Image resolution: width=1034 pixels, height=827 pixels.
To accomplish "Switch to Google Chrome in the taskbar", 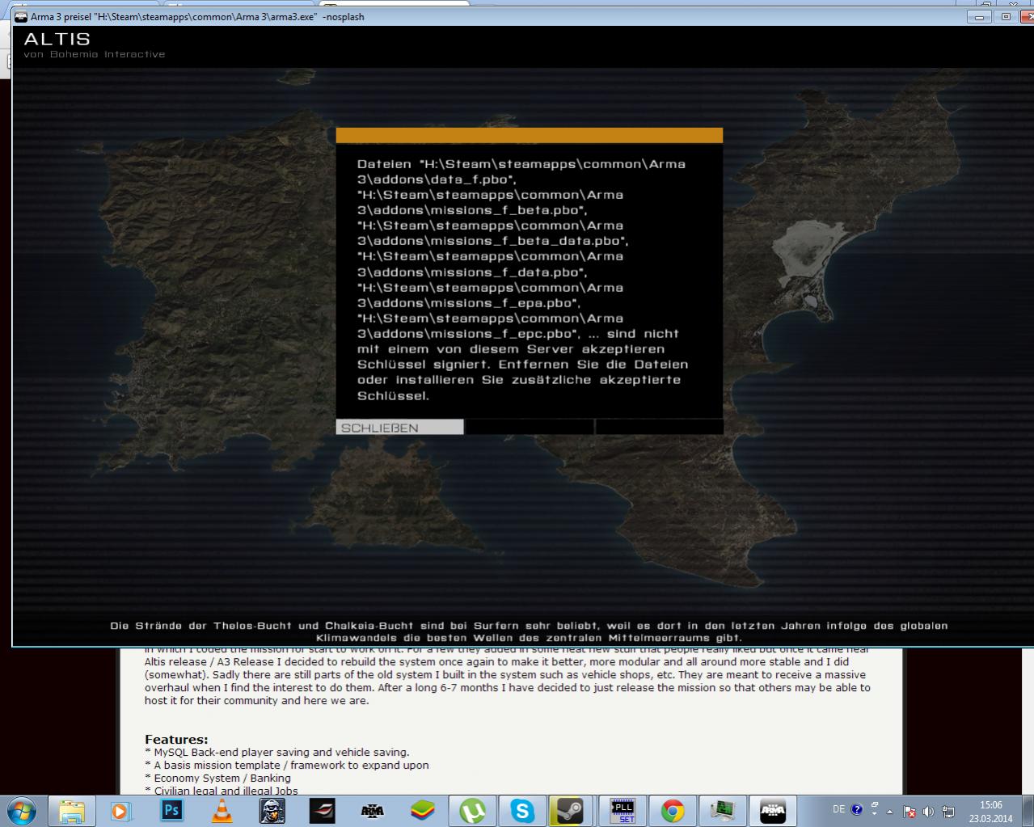I will [x=673, y=810].
